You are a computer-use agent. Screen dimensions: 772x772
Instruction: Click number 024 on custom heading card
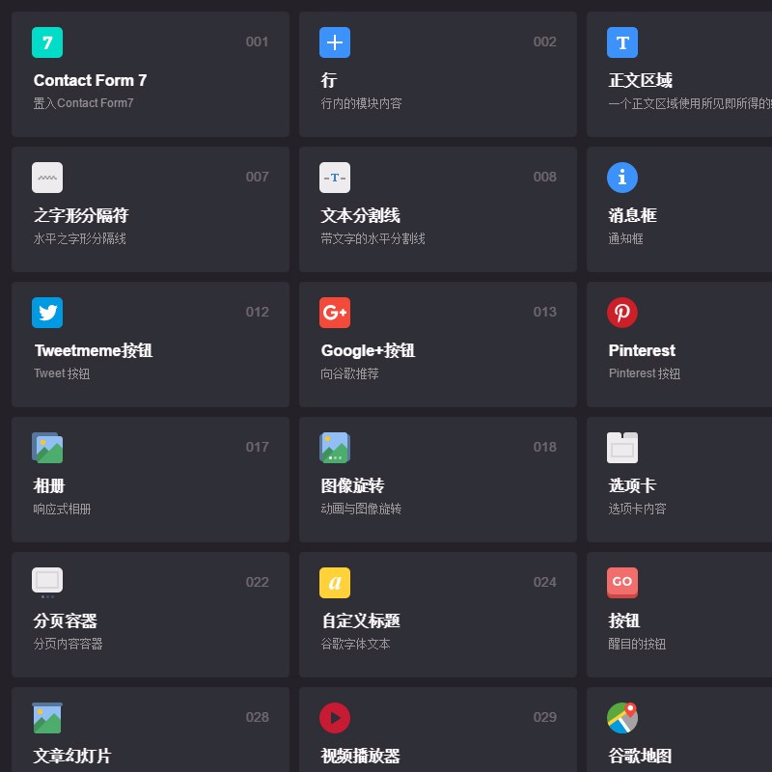[544, 582]
